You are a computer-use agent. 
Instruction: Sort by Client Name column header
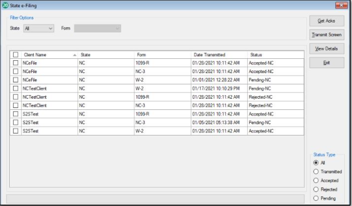(46, 55)
